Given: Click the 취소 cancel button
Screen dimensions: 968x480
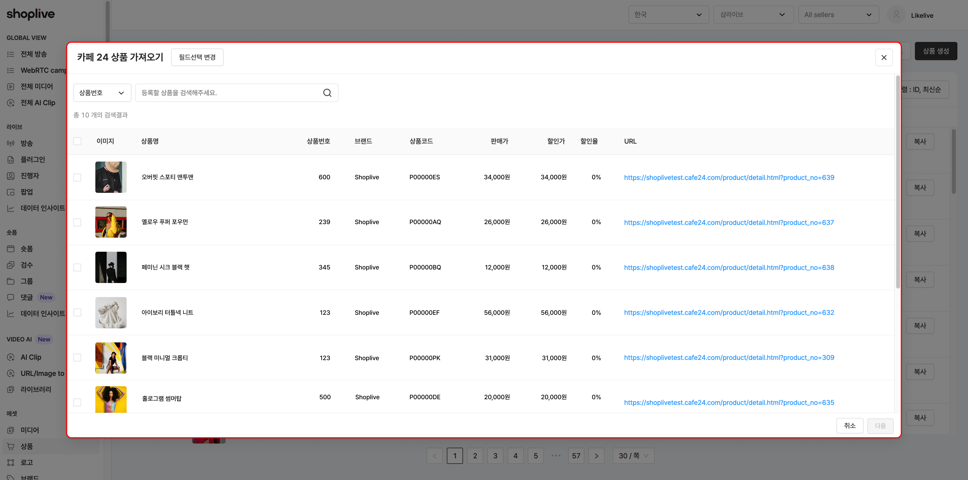Looking at the screenshot, I should pos(850,426).
